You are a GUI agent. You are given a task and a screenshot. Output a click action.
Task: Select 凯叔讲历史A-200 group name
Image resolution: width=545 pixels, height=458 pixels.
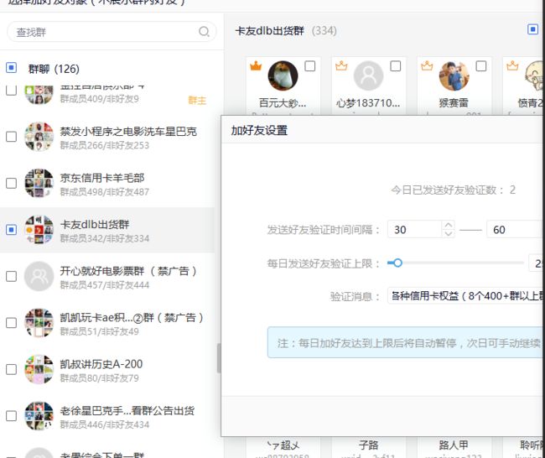[x=101, y=364]
